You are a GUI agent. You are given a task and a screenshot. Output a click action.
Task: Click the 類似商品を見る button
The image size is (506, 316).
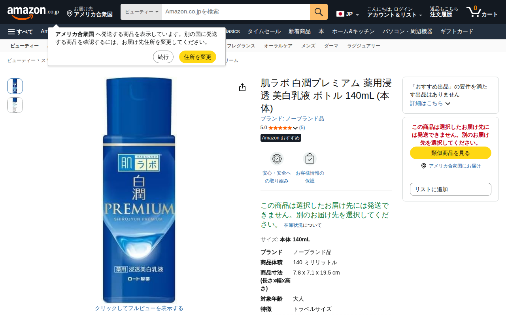[x=451, y=153]
